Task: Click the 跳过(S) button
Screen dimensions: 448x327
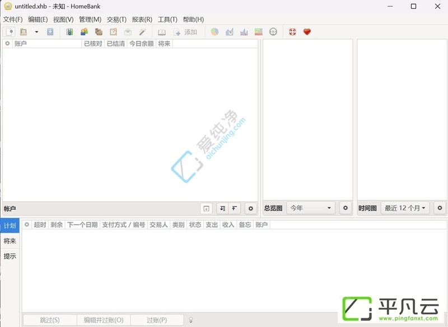Action: pyautogui.click(x=50, y=320)
